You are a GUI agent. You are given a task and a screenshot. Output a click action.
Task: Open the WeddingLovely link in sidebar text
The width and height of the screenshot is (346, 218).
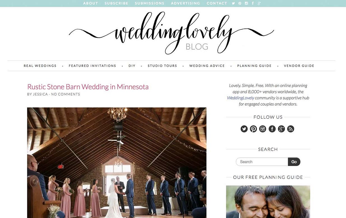point(240,98)
